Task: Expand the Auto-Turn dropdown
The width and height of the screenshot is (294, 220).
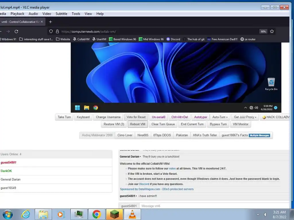Action: pos(220,117)
